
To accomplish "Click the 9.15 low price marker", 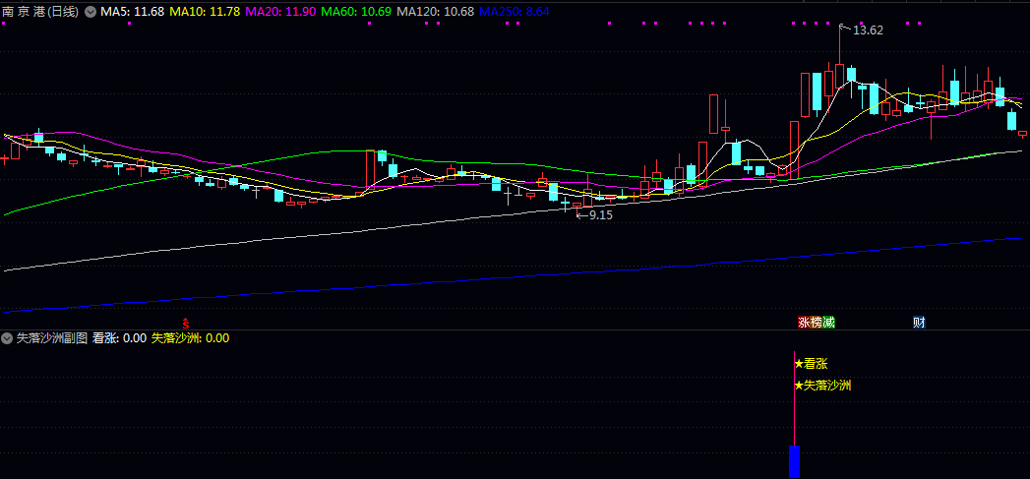I will click(x=600, y=214).
